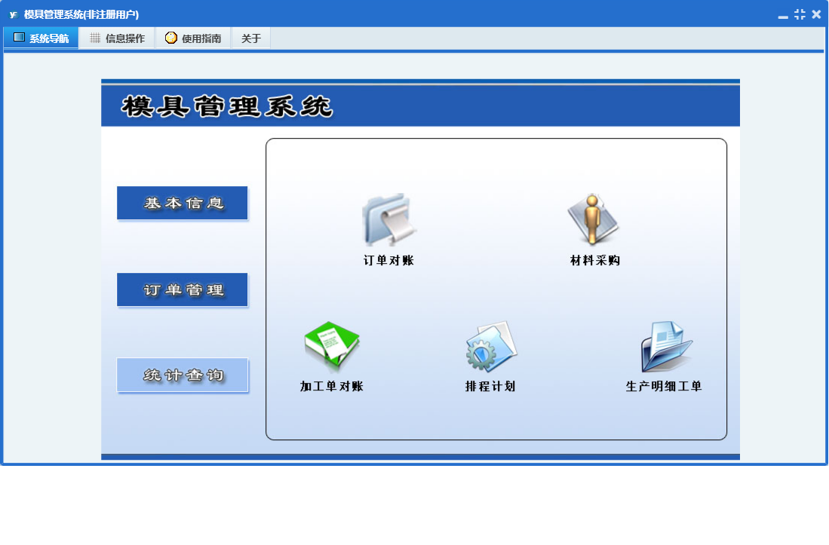Select the 统计查询 button
This screenshot has width=829, height=545.
183,375
